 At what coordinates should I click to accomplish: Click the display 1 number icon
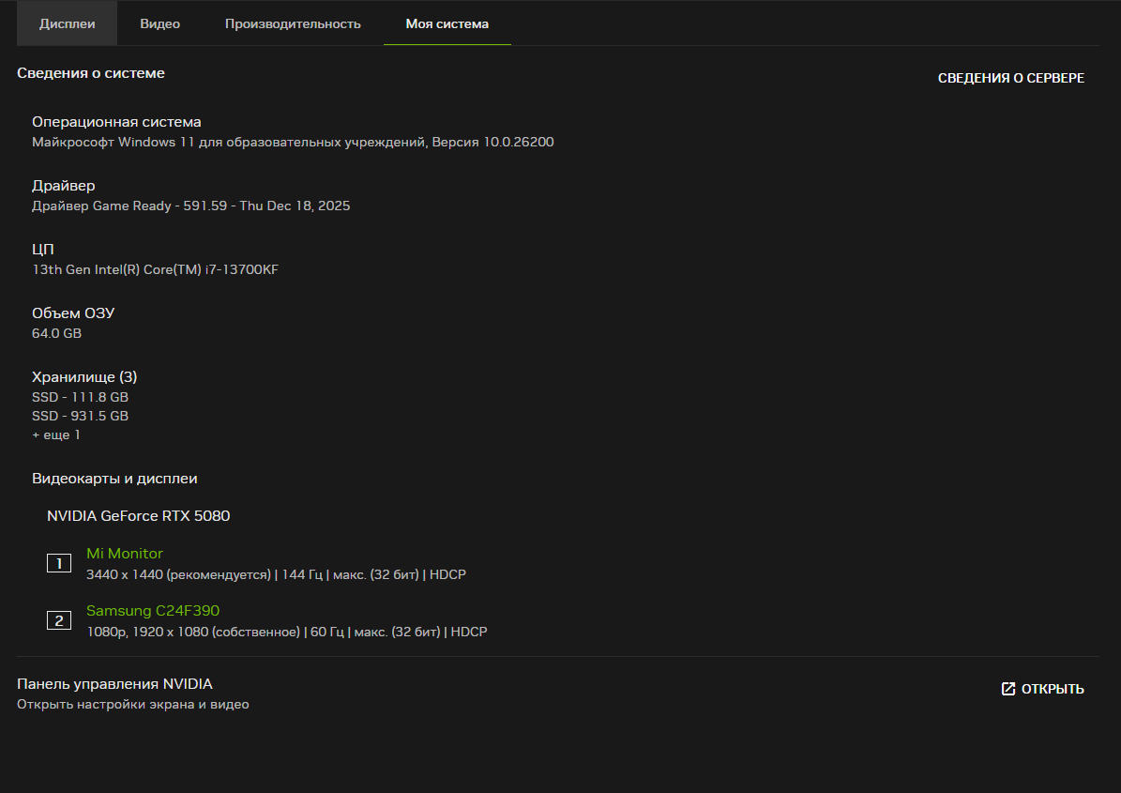tap(59, 563)
